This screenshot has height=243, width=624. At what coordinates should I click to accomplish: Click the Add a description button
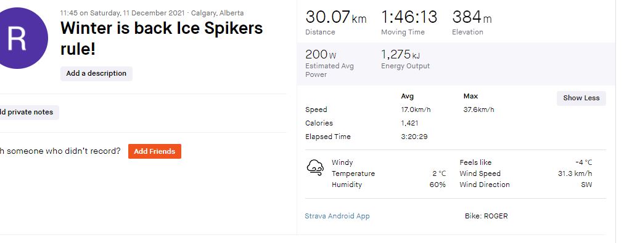pos(96,73)
